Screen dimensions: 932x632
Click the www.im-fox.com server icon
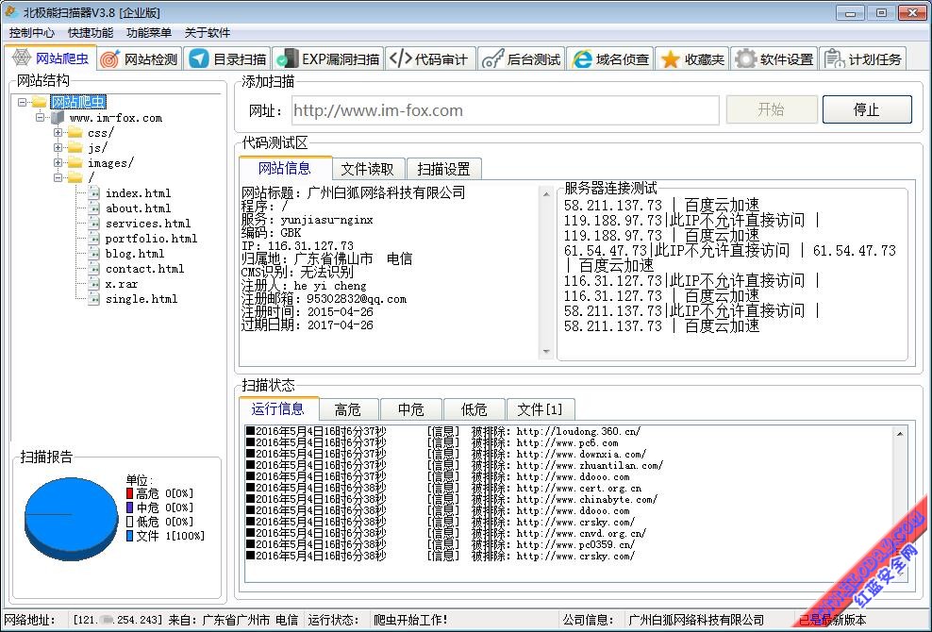pos(58,118)
